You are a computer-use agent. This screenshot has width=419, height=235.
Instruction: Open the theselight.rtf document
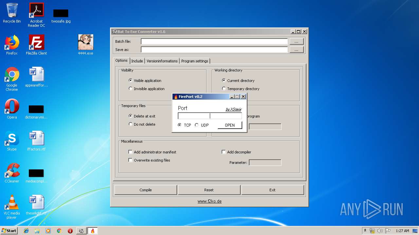click(36, 205)
